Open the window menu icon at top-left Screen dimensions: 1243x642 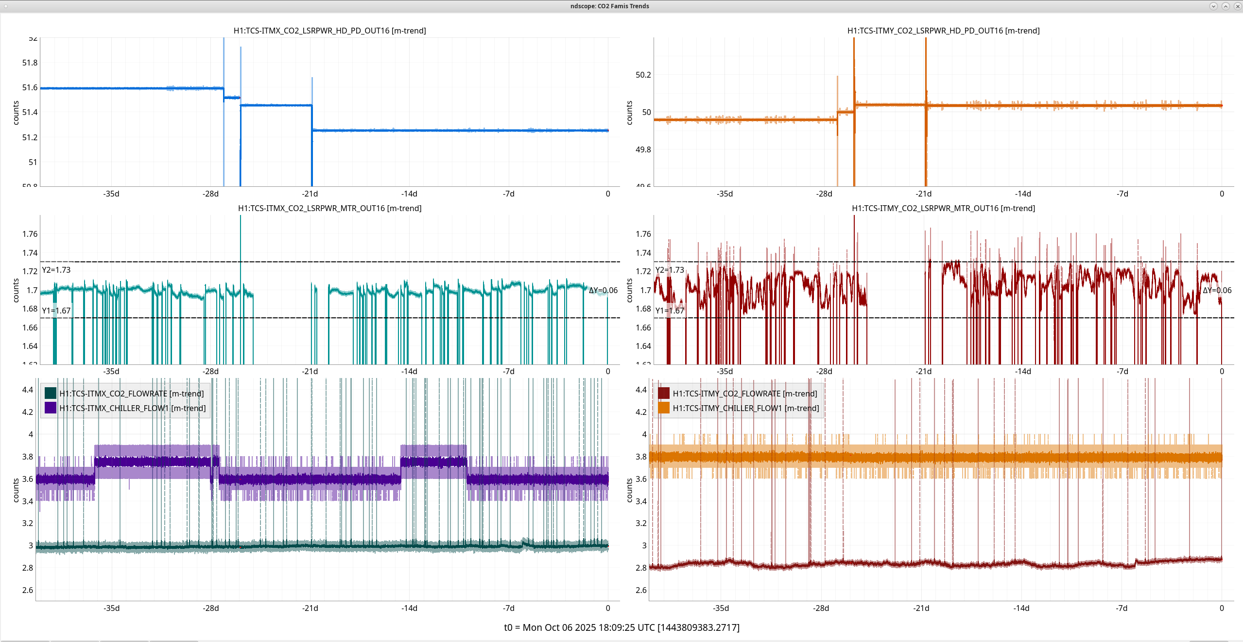tap(6, 6)
